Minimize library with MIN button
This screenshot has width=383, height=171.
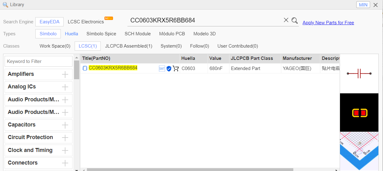tap(363, 5)
